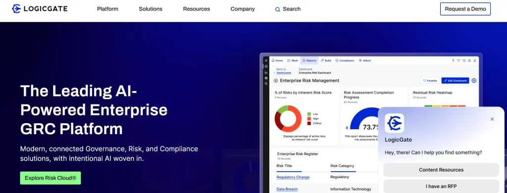The image size is (507, 193).
Task: Open the Platform menu
Action: tap(107, 9)
